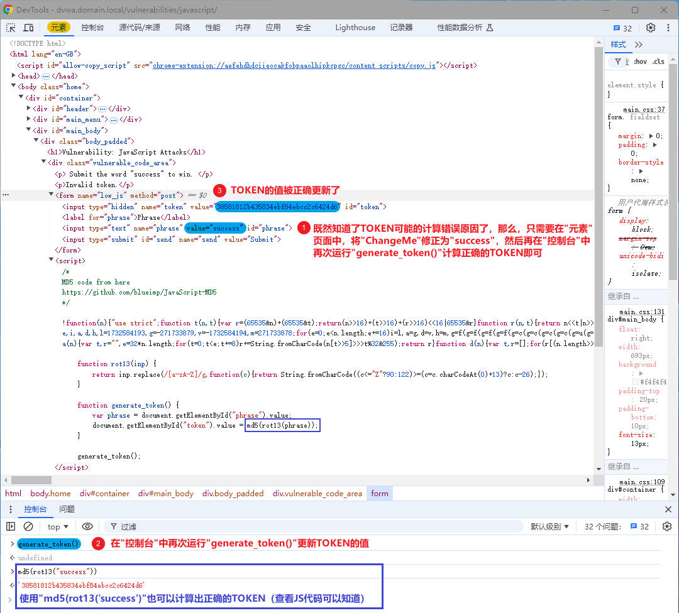
Task: Expand the div id="main_menu" node
Action: tap(28, 119)
